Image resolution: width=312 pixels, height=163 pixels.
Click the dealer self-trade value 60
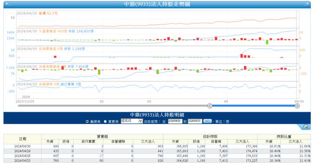[x=101, y=160]
